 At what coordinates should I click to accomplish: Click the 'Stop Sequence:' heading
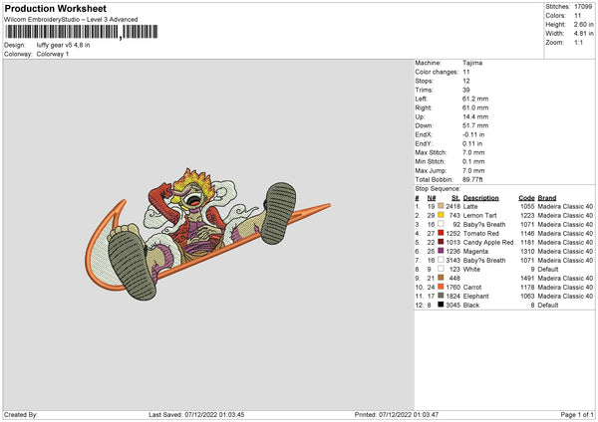pyautogui.click(x=438, y=188)
